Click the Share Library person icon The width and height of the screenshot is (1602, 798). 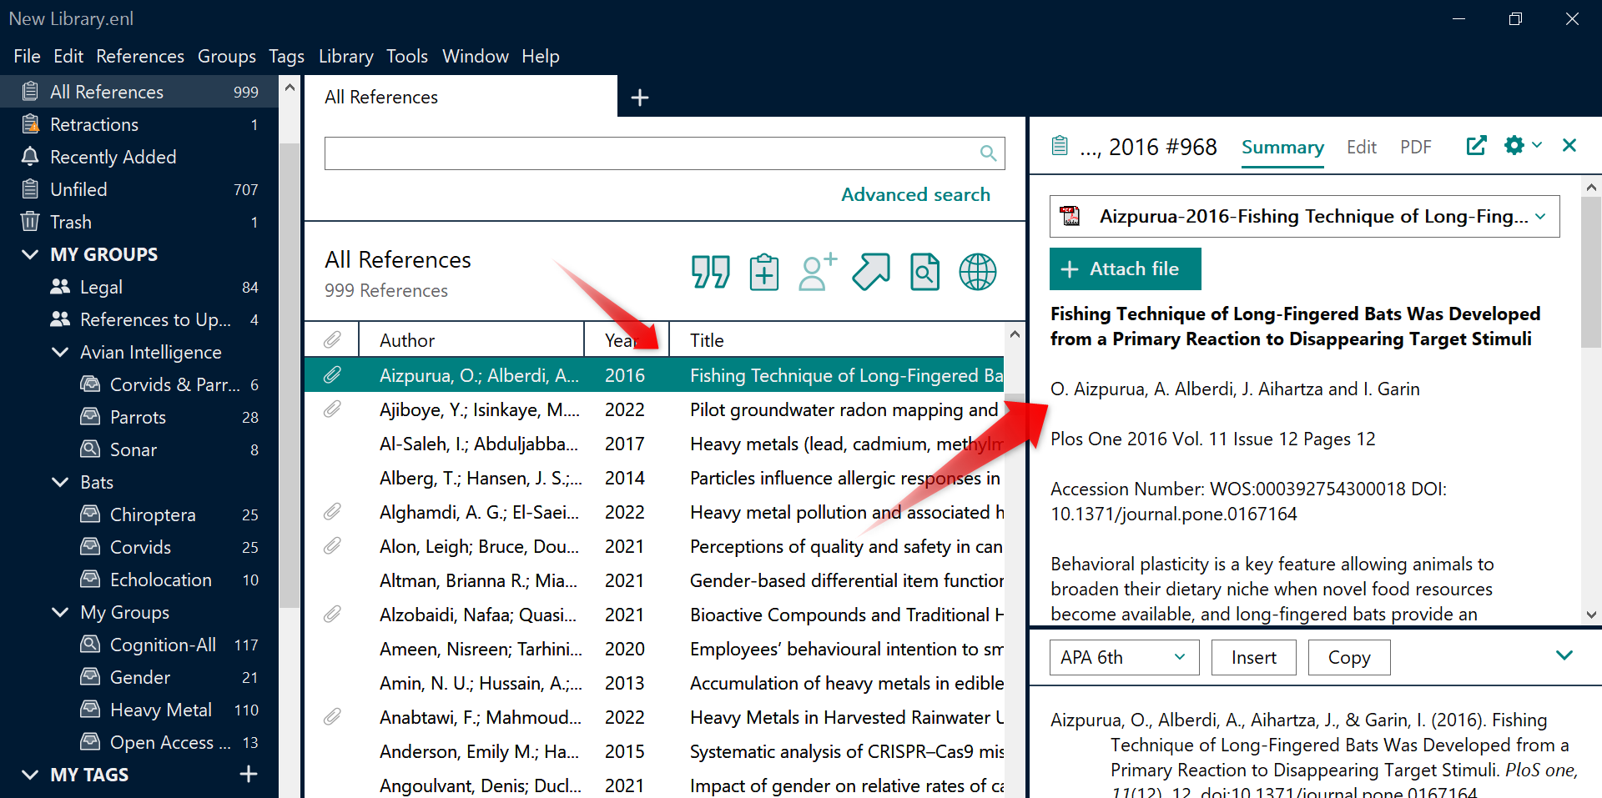coord(816,271)
